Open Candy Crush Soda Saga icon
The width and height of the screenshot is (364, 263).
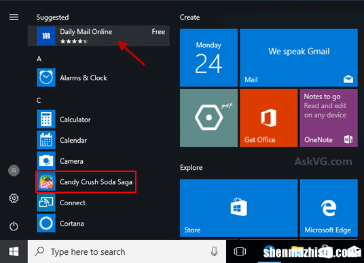46,181
